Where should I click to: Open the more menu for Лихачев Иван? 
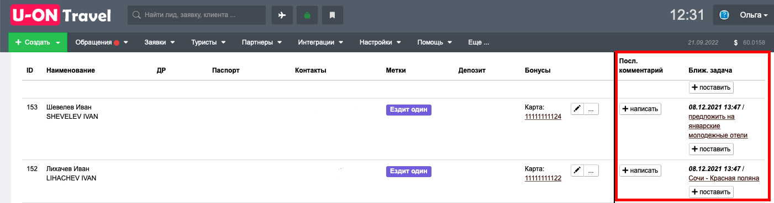(591, 171)
